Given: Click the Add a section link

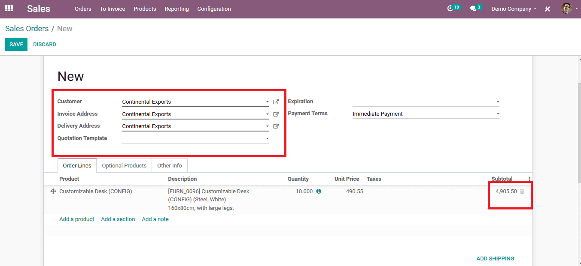Looking at the screenshot, I should point(118,219).
